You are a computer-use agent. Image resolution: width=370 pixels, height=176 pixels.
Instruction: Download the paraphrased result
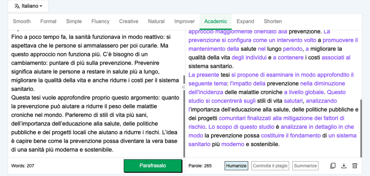pyautogui.click(x=344, y=166)
